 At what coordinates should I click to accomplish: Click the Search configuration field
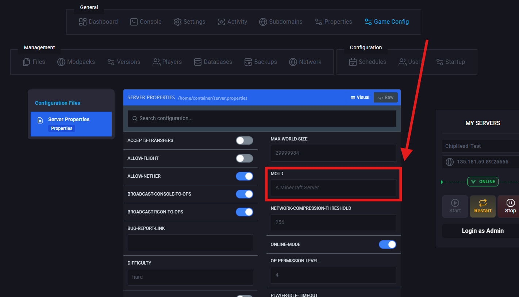(x=262, y=119)
